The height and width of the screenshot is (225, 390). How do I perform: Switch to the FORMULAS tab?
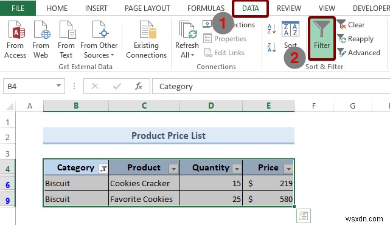click(206, 8)
